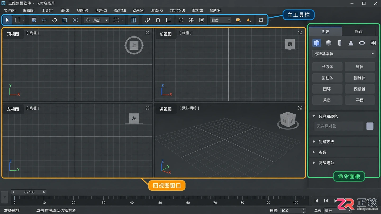
Task: Select the arrow selection tool
Action: (x=7, y=20)
